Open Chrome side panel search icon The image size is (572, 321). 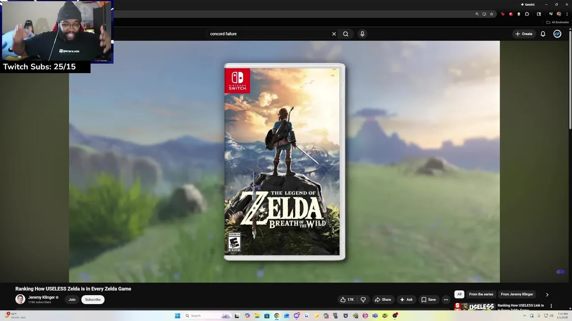pyautogui.click(x=539, y=14)
